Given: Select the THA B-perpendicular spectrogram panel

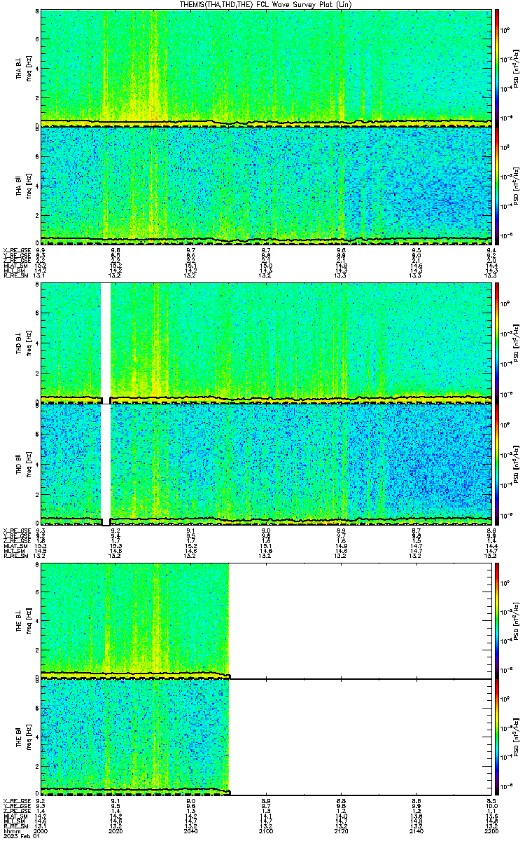Looking at the screenshot, I should [267, 68].
